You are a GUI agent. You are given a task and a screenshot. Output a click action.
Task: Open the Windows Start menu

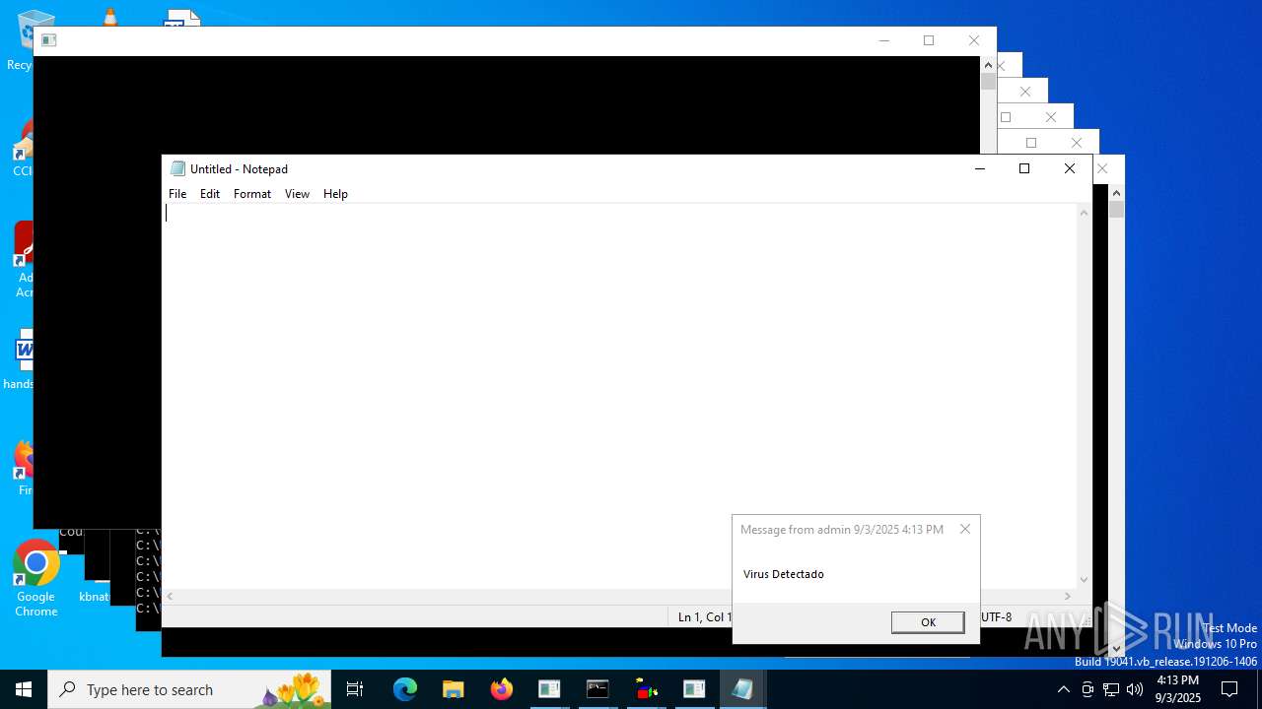(x=24, y=689)
